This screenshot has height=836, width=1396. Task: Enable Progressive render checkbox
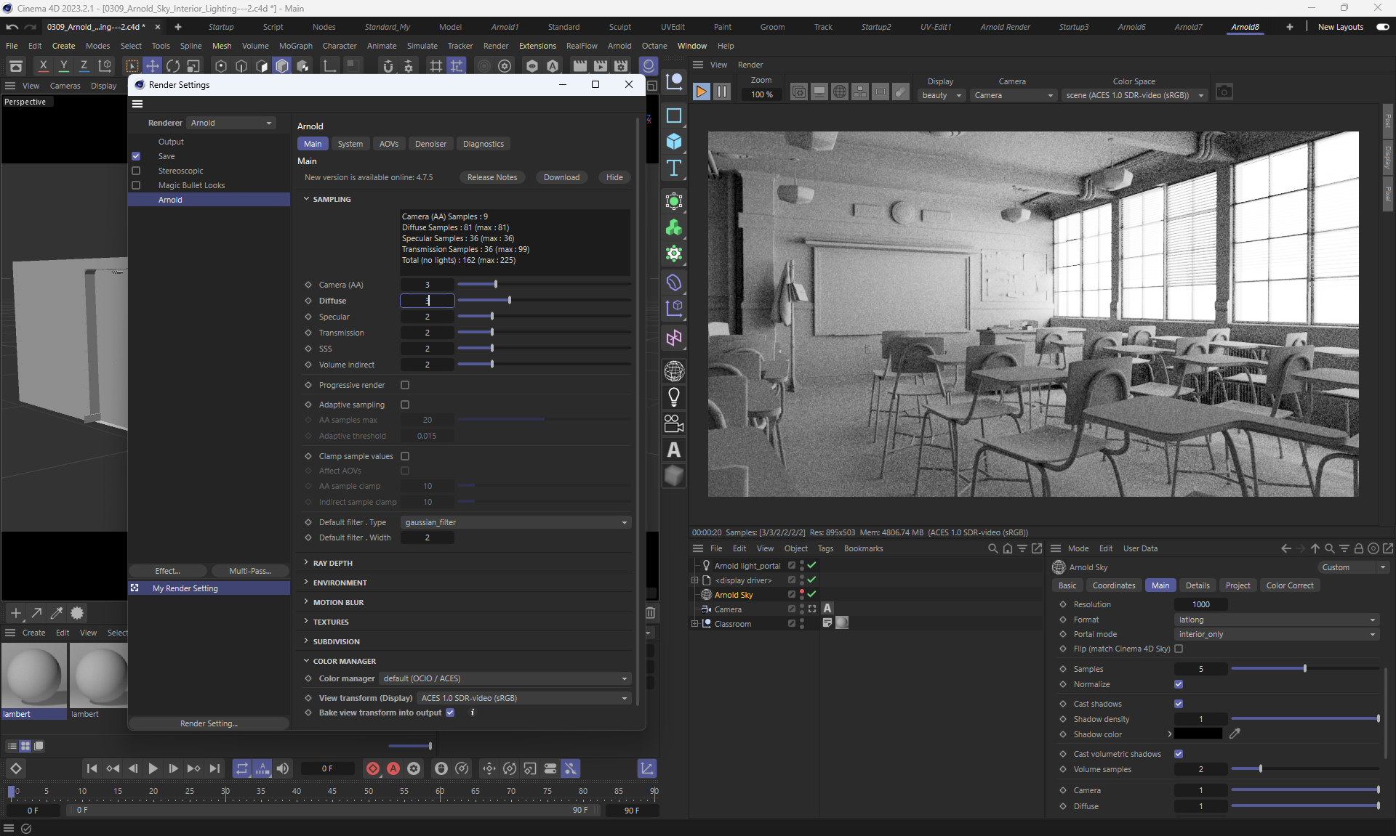(x=405, y=385)
